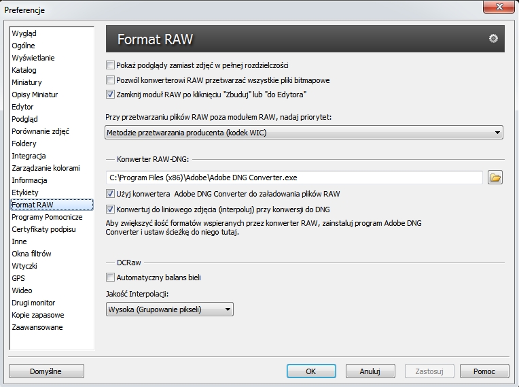This screenshot has width=519, height=387.
Task: Click the "Anuluj" cancel button
Action: pos(370,371)
